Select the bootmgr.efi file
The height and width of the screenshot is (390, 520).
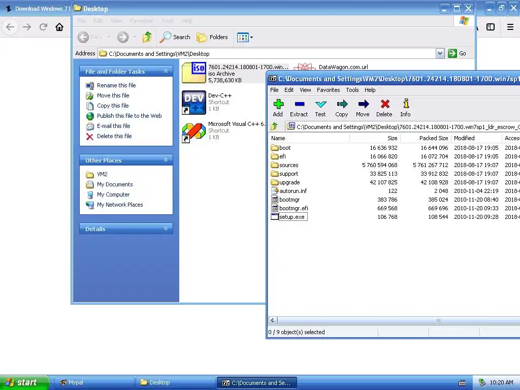(x=289, y=208)
